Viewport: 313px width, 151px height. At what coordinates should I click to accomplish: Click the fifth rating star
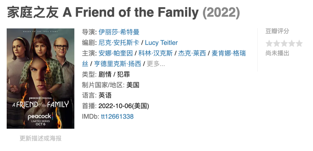(299, 44)
